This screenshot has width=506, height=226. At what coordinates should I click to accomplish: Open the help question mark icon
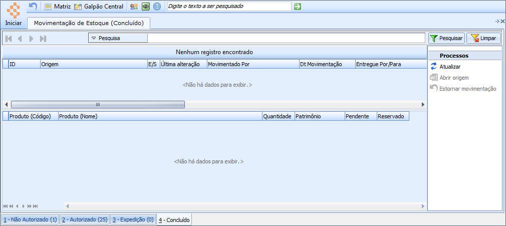157,7
